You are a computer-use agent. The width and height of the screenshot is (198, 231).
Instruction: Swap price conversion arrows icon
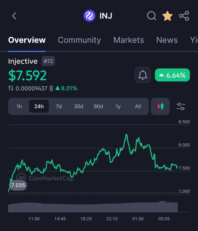(x=11, y=88)
